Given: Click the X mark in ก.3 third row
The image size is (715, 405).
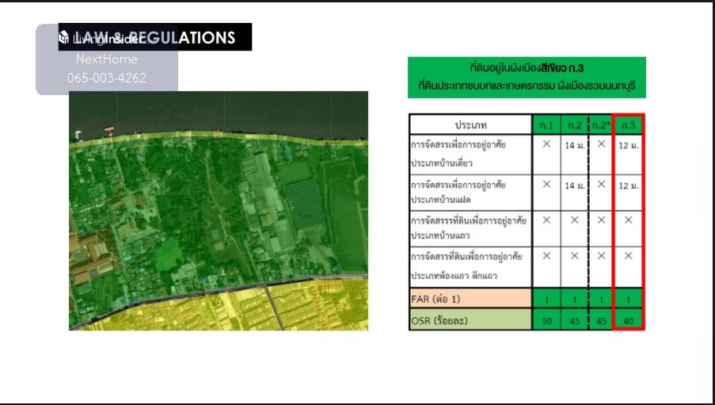Looking at the screenshot, I should (x=629, y=220).
